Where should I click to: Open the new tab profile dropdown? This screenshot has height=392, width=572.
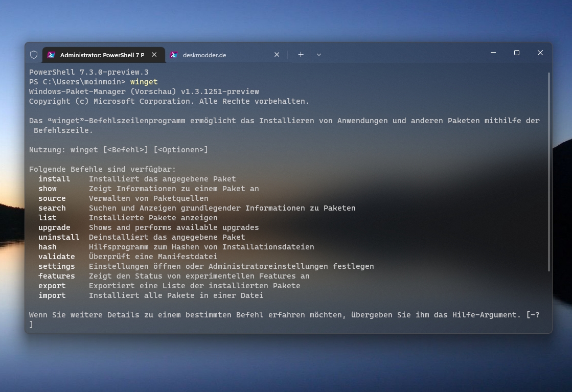319,55
